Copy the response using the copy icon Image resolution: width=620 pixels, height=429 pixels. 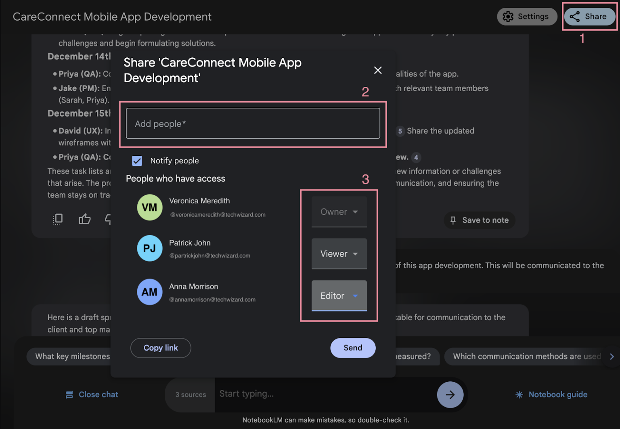(x=58, y=219)
